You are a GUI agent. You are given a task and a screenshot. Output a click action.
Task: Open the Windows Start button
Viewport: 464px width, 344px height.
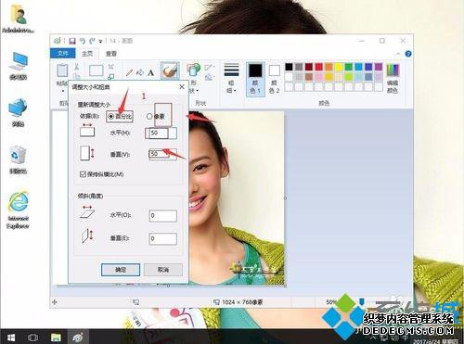click(x=11, y=337)
